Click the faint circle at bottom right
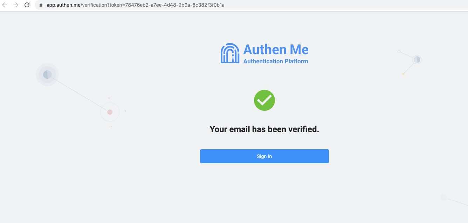 click(x=444, y=197)
